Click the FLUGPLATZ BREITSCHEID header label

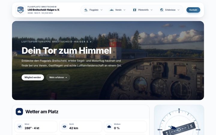42,7
